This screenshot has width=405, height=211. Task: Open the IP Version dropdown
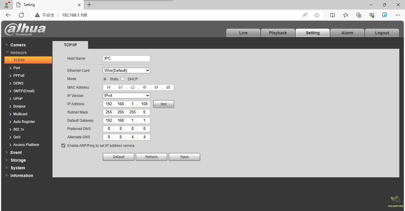click(126, 96)
